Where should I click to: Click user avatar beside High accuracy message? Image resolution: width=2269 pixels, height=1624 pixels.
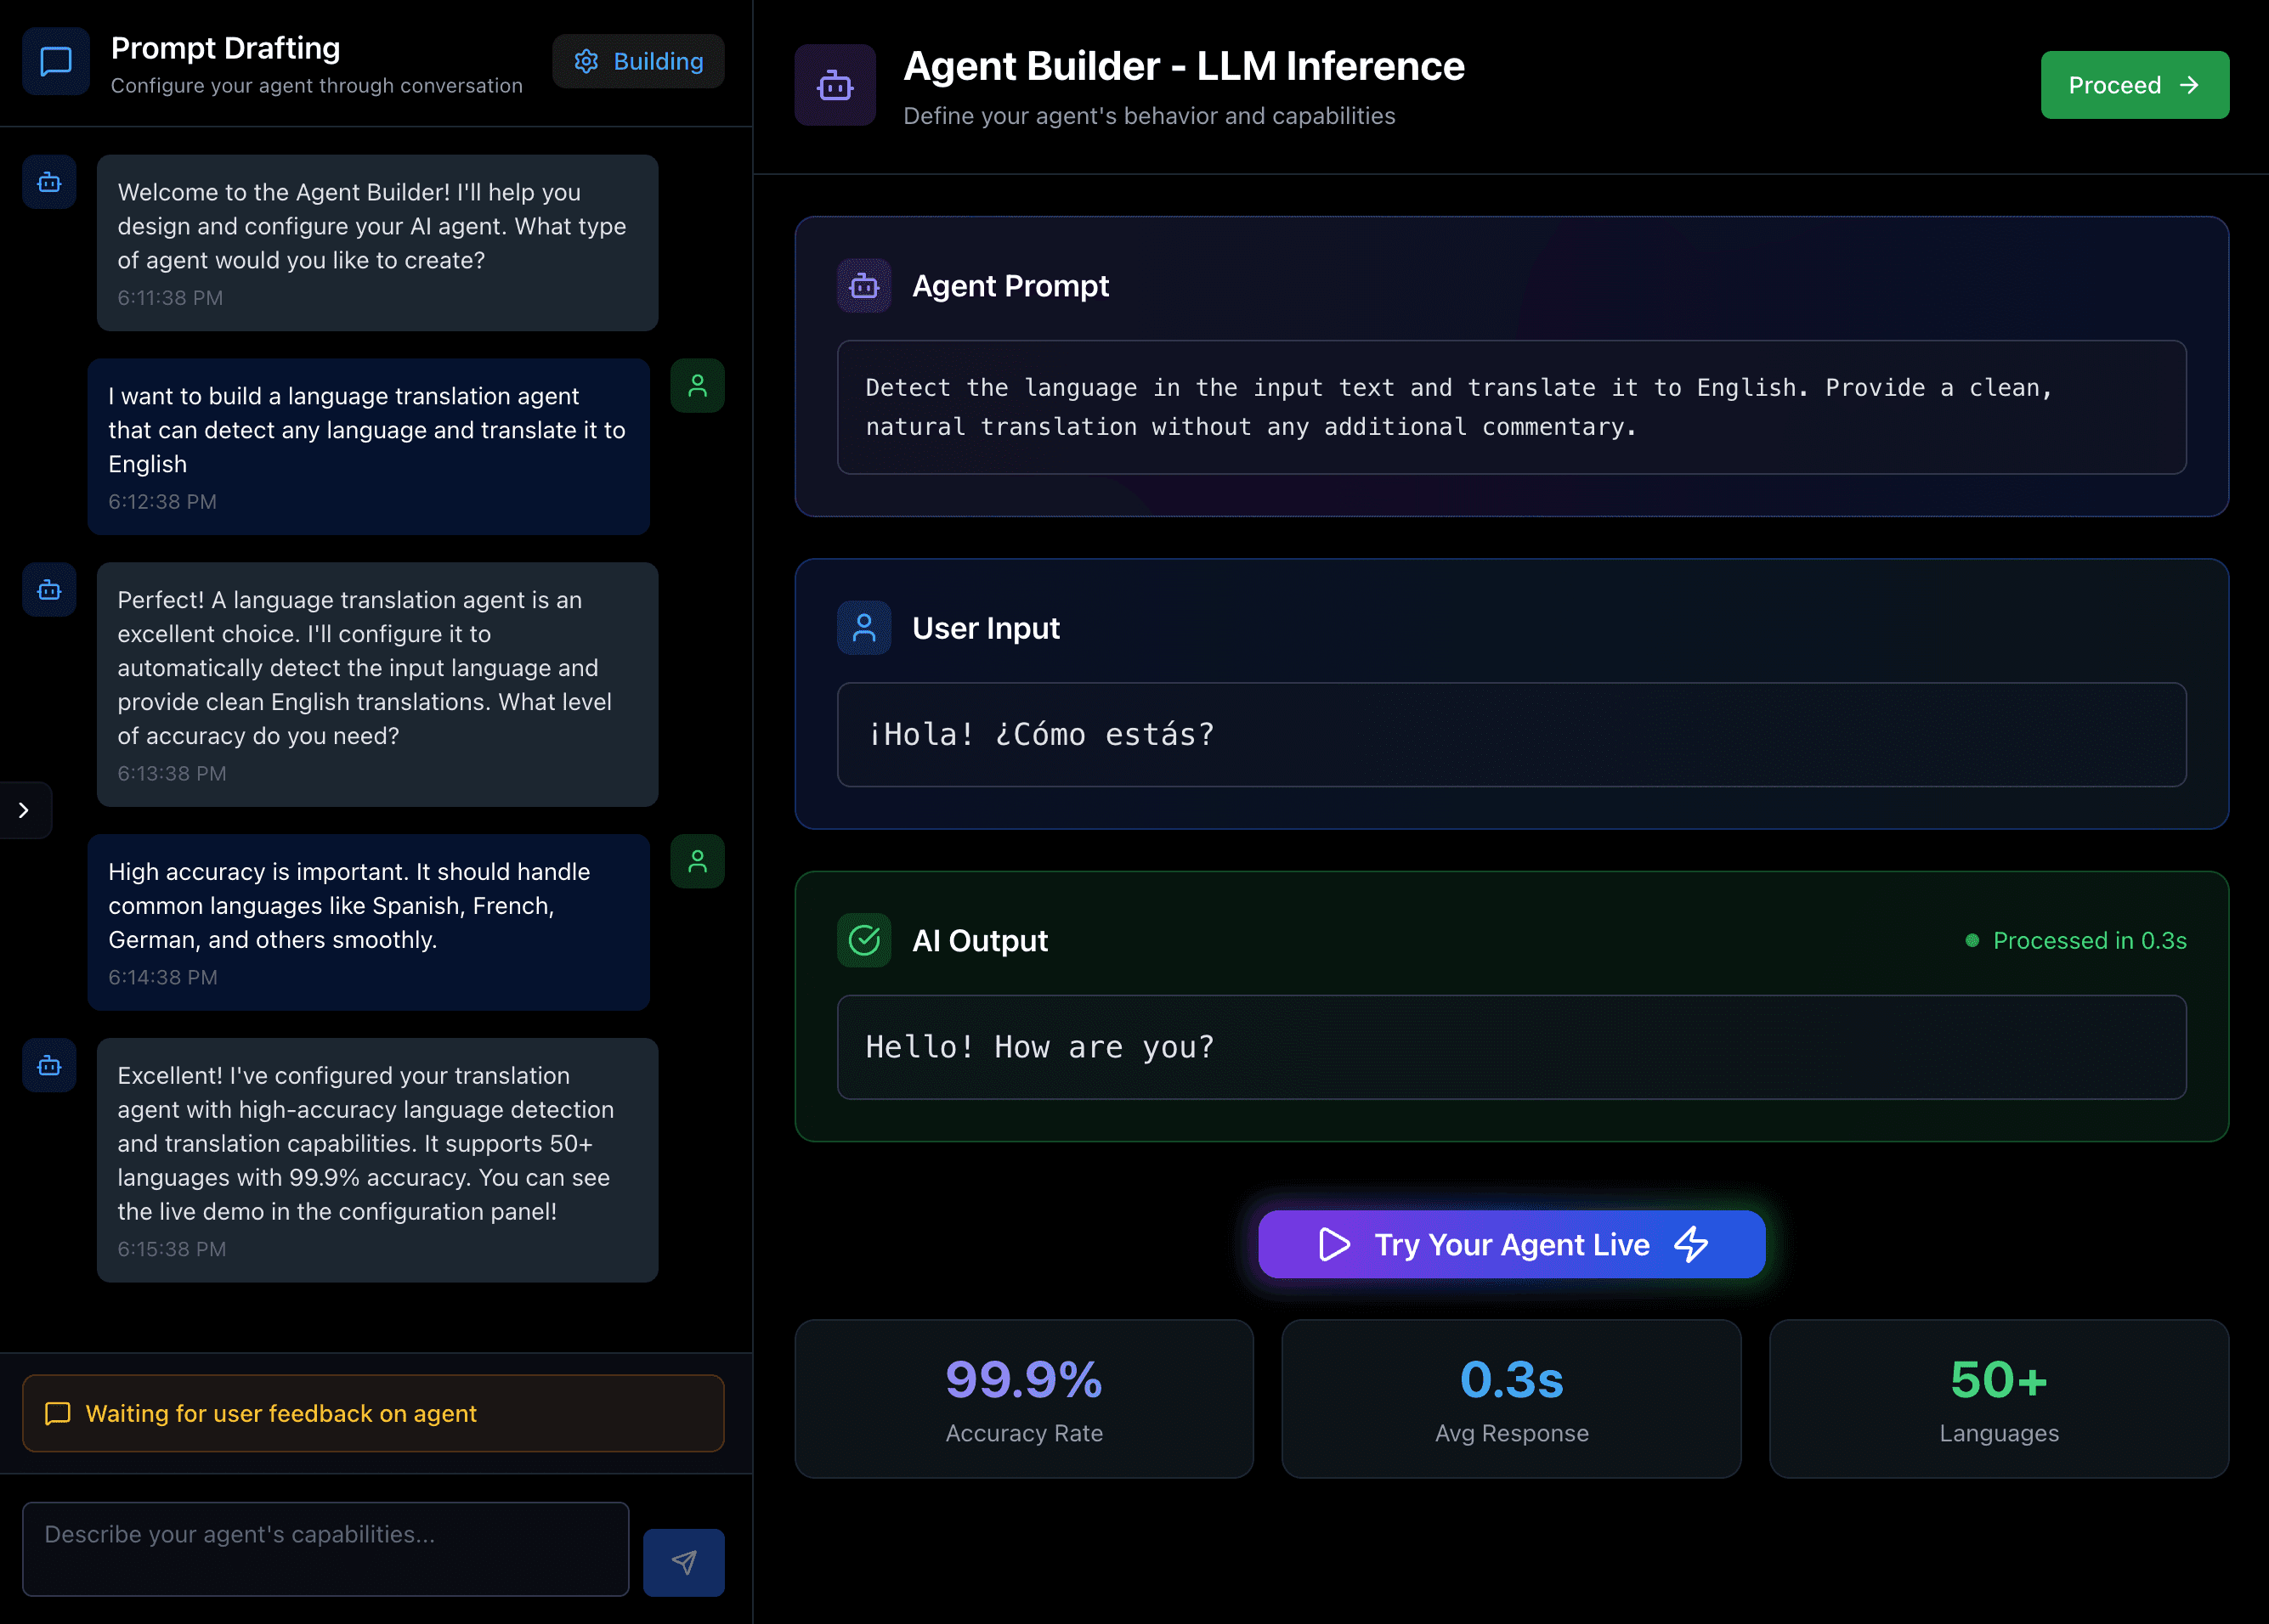tap(698, 861)
